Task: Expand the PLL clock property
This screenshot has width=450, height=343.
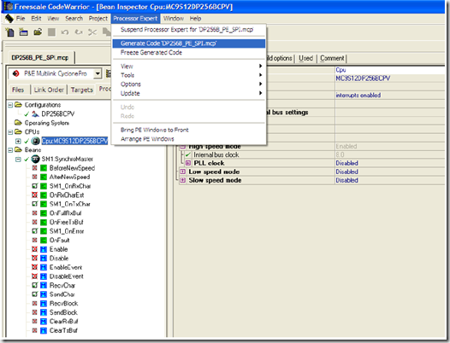Action: pos(188,163)
